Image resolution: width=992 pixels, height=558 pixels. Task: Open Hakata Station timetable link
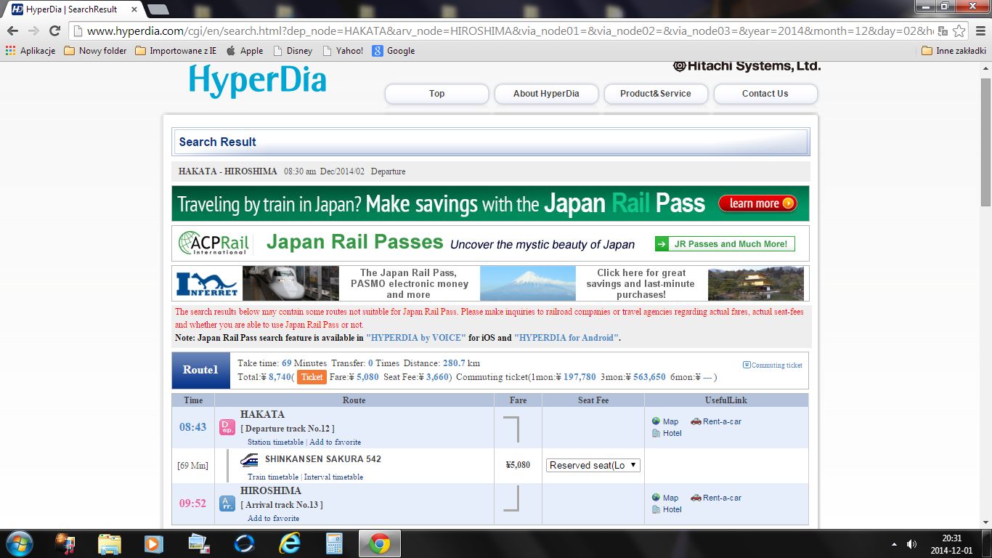pyautogui.click(x=275, y=442)
